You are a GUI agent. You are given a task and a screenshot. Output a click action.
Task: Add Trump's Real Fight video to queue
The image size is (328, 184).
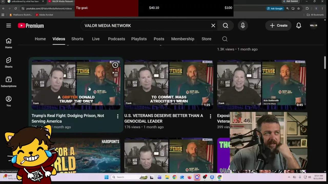point(115,74)
